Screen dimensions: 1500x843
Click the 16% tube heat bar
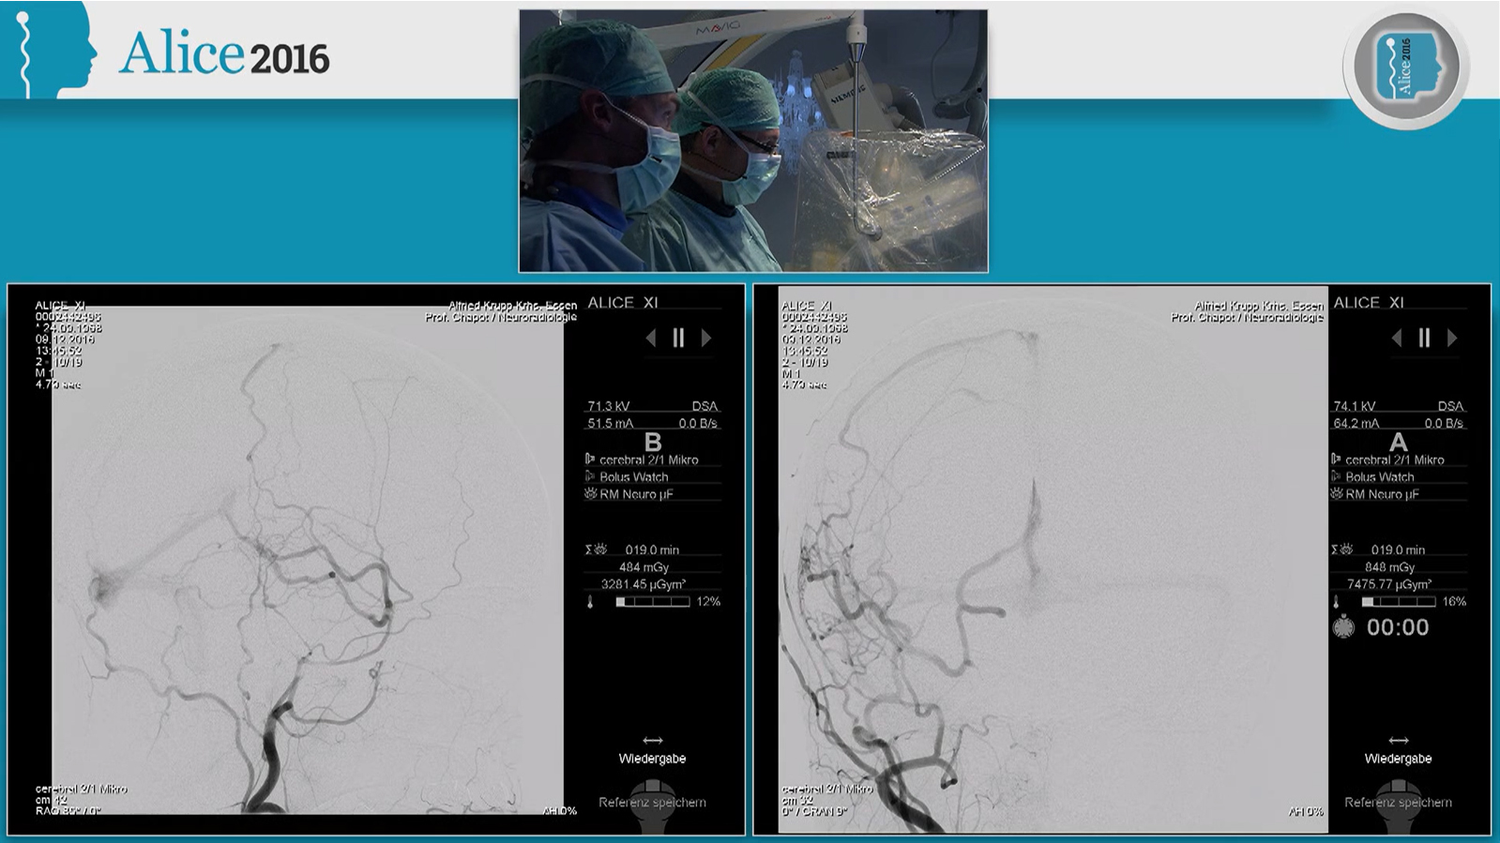click(1398, 602)
